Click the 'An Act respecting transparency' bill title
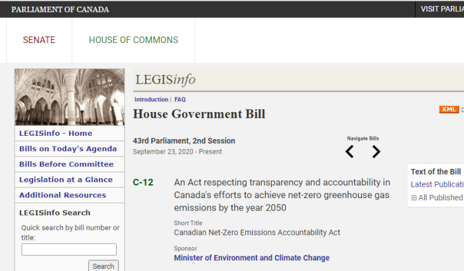 click(x=282, y=195)
